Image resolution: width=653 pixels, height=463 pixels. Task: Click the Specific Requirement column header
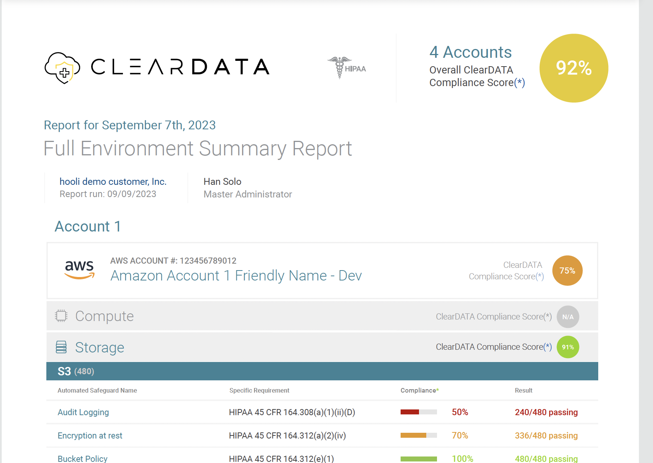[x=259, y=390]
